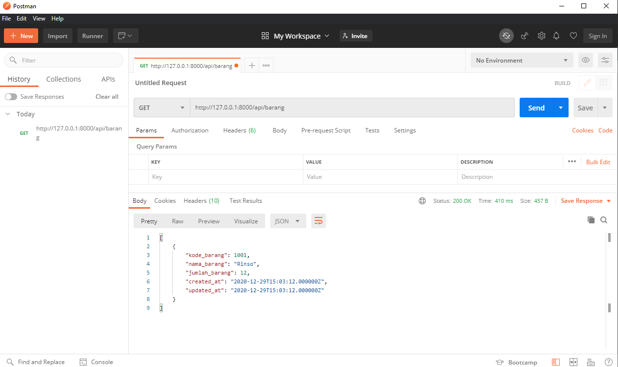This screenshot has height=367, width=618.
Task: Open the new window dropdown next to Runner
Action: (x=126, y=36)
